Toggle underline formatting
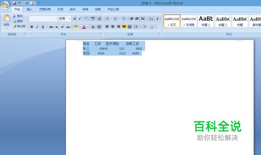Viewport: 261px width, 155px height. 43,27
